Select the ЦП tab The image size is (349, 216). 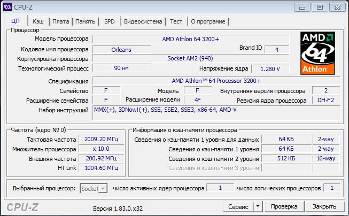click(x=15, y=21)
